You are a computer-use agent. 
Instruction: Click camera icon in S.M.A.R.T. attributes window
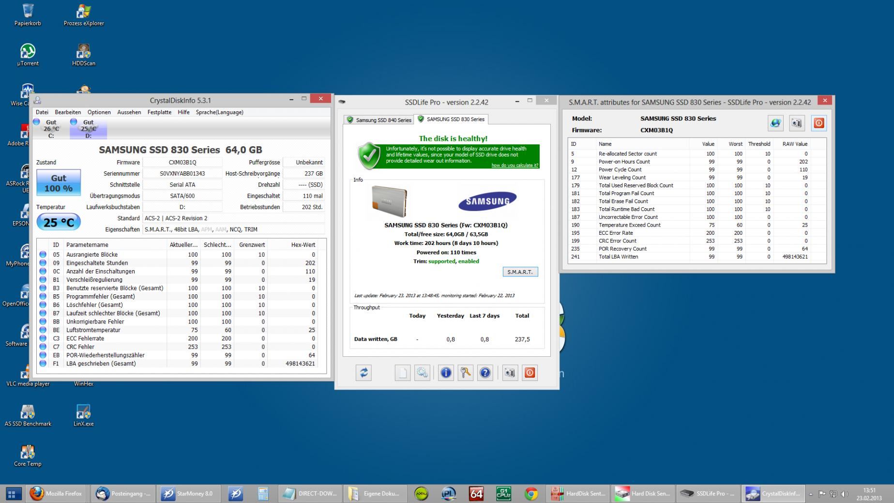pyautogui.click(x=797, y=123)
